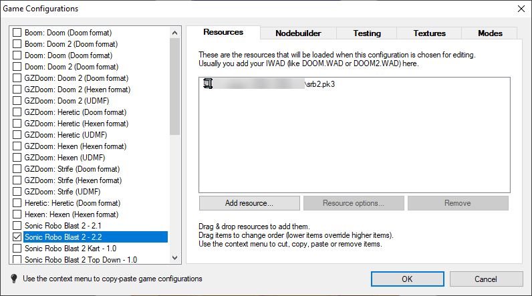Tick the Doom: Doom (Doom format) checkbox
Screen dimensions: 532x296
(x=17, y=55)
